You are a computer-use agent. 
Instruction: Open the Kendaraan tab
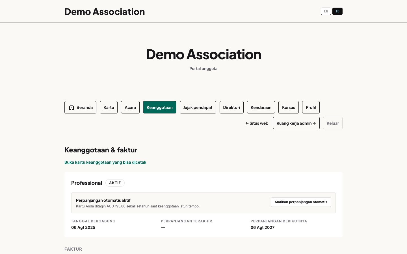[261, 107]
